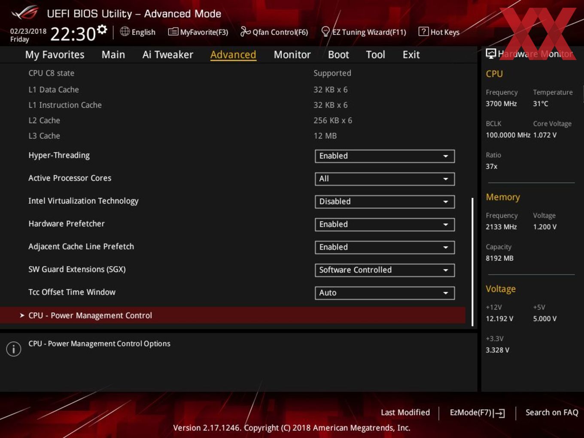
Task: Open the Hardware Prefetcher dropdown
Action: coord(385,224)
